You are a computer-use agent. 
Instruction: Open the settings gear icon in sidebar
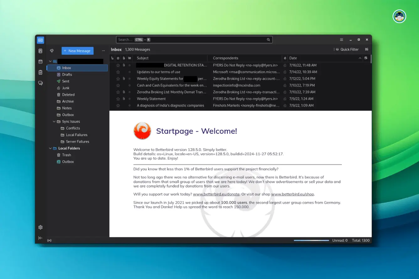coord(40,227)
